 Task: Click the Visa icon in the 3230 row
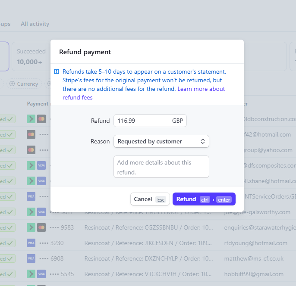coord(31,243)
